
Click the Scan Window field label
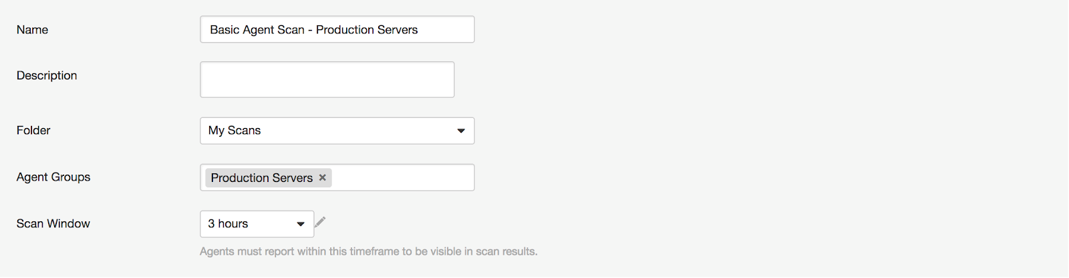point(53,224)
